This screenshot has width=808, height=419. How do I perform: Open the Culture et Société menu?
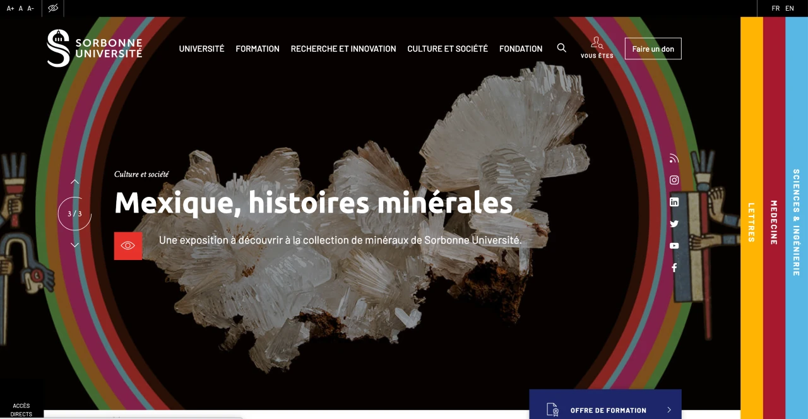pos(448,49)
